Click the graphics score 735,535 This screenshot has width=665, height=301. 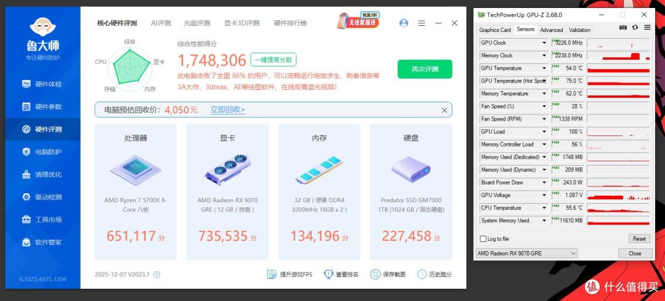tap(223, 236)
